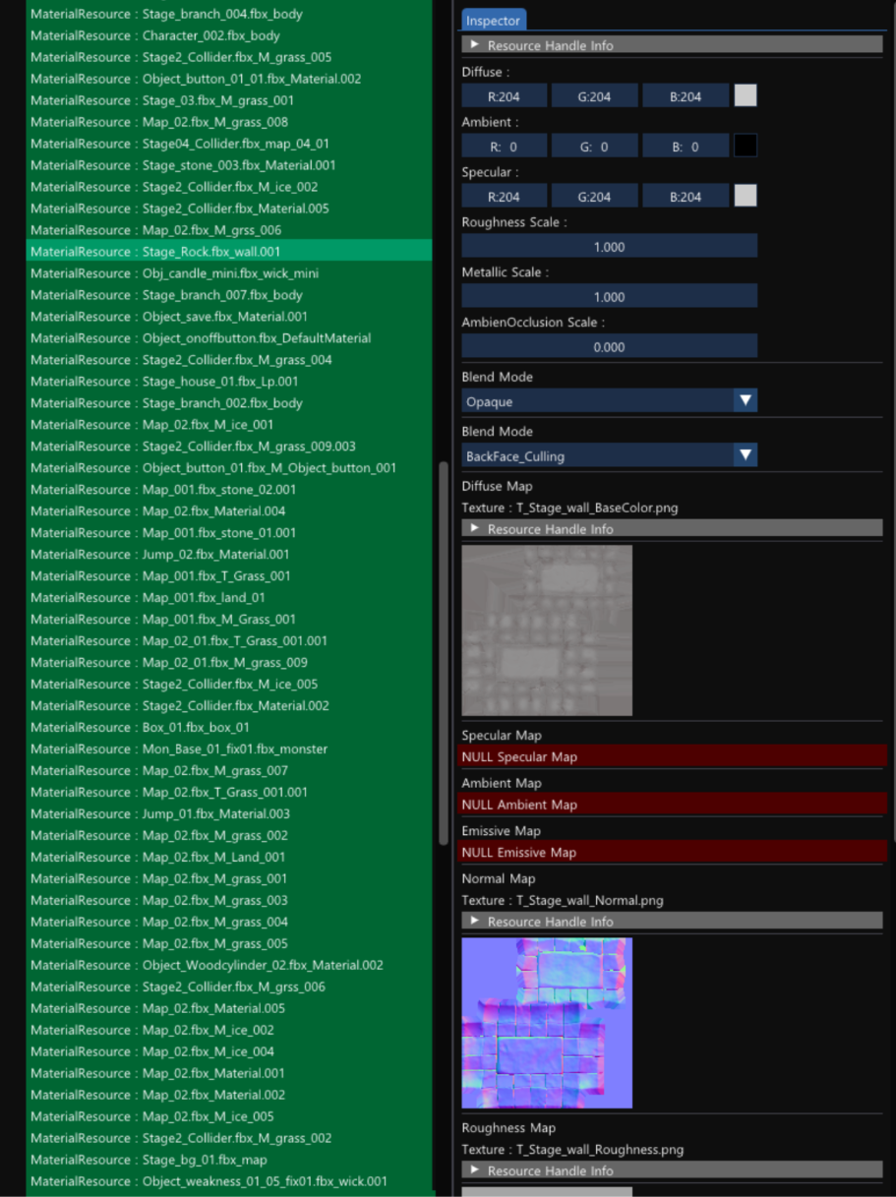Viewport: 896px width, 1197px height.
Task: Click the NULL Specular Map slot
Action: click(674, 756)
